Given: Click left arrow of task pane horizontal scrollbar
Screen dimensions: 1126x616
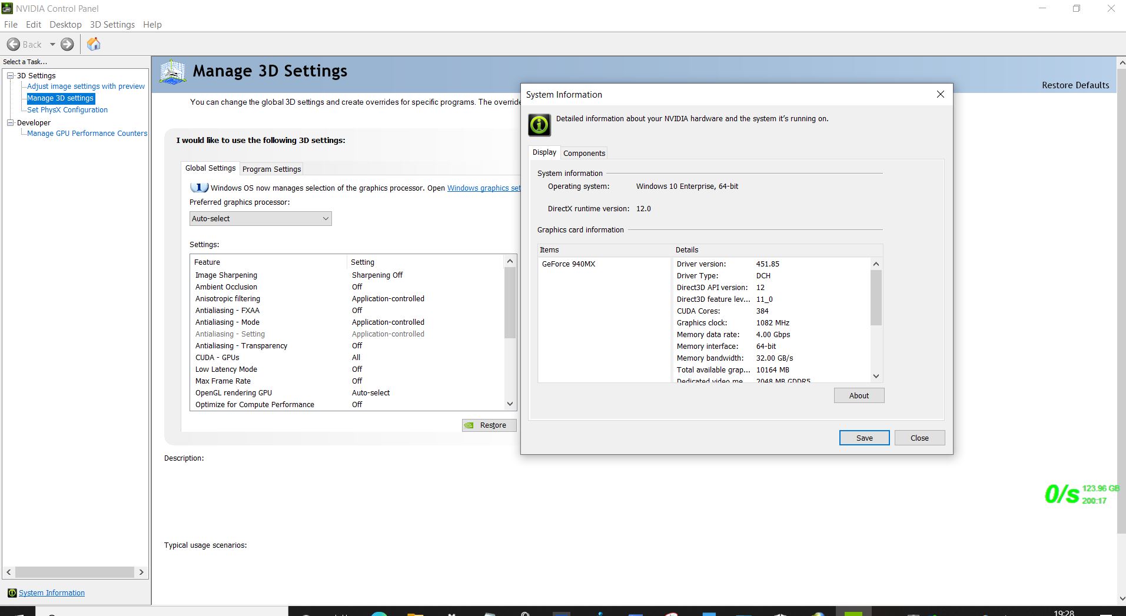Looking at the screenshot, I should click(8, 572).
